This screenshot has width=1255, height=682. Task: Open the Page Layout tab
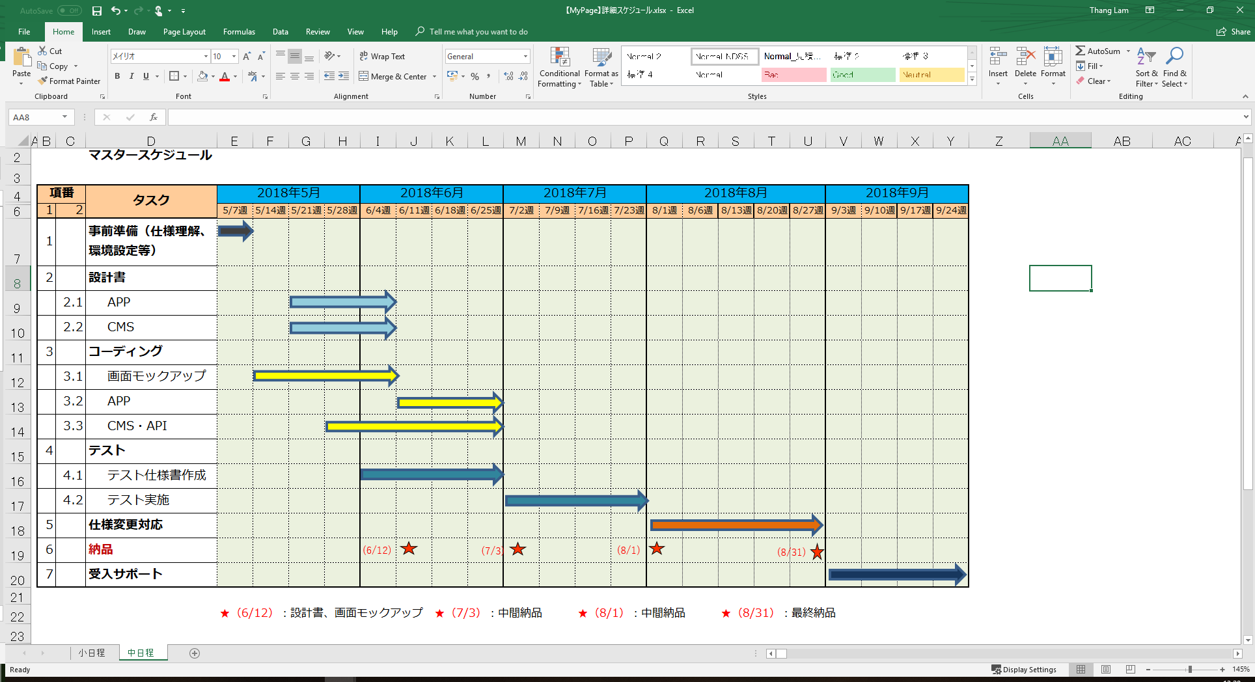pos(184,31)
